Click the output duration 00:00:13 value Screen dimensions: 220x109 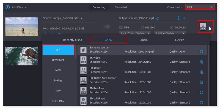(x=180, y=28)
